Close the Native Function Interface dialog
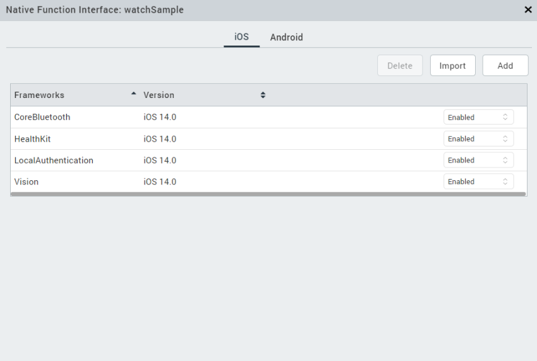537x361 pixels. 528,9
